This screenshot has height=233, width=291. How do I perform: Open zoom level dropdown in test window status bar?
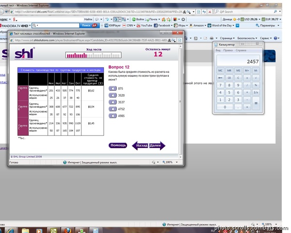click(x=177, y=162)
